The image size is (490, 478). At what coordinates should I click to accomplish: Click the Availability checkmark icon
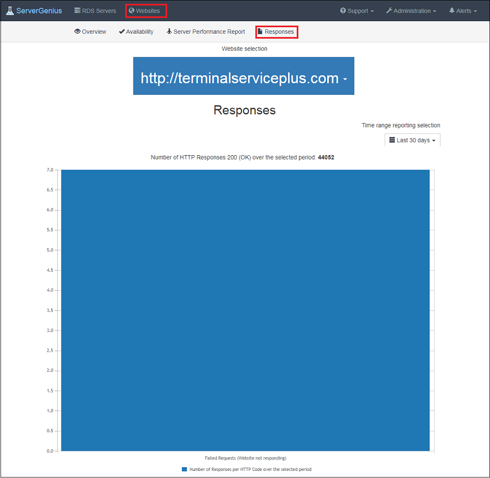[120, 31]
